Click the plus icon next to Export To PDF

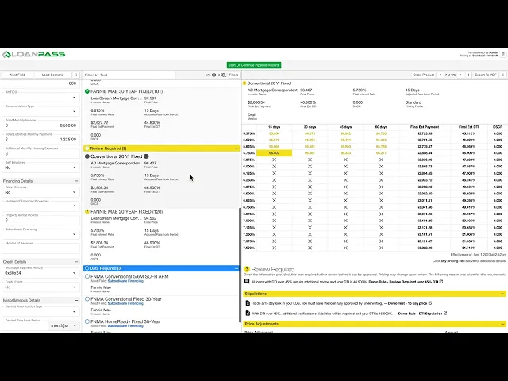[x=468, y=75]
